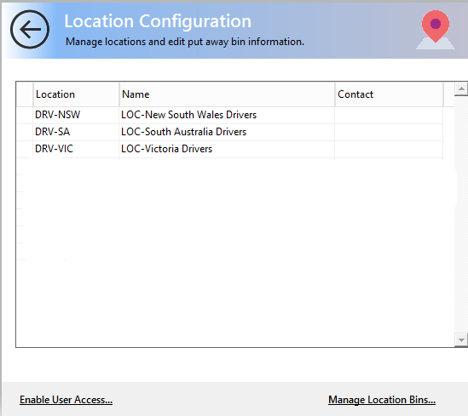Click LOC-New South Wales Drivers name cell

(227, 115)
